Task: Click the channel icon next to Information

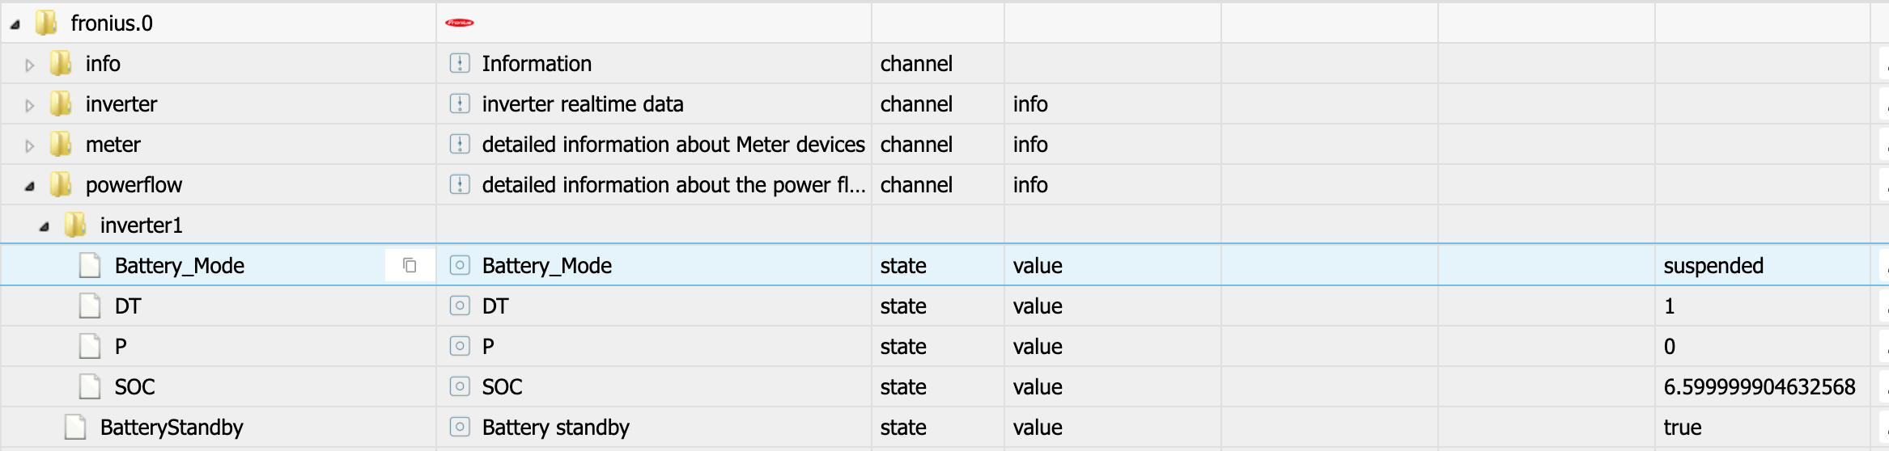Action: point(459,63)
